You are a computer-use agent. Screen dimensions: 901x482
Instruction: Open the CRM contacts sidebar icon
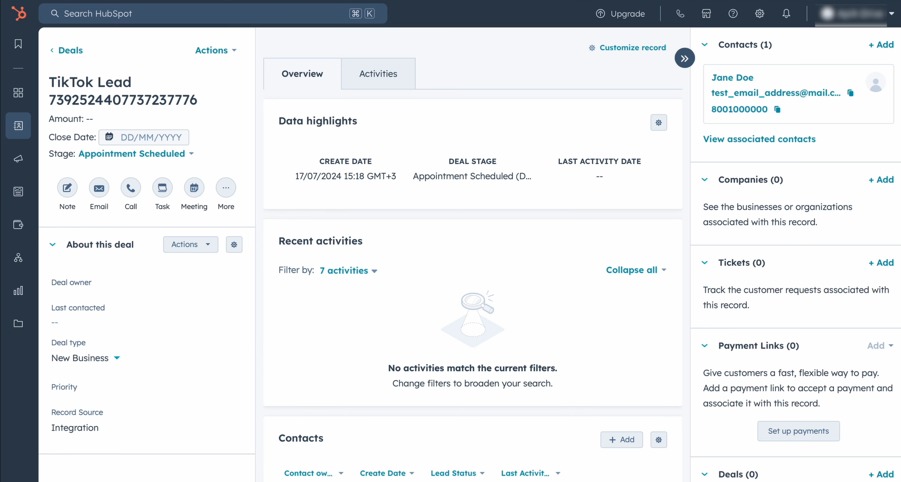[x=18, y=125]
